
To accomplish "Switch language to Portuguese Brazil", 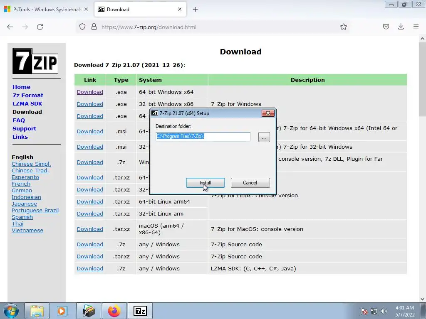I will tap(35, 211).
